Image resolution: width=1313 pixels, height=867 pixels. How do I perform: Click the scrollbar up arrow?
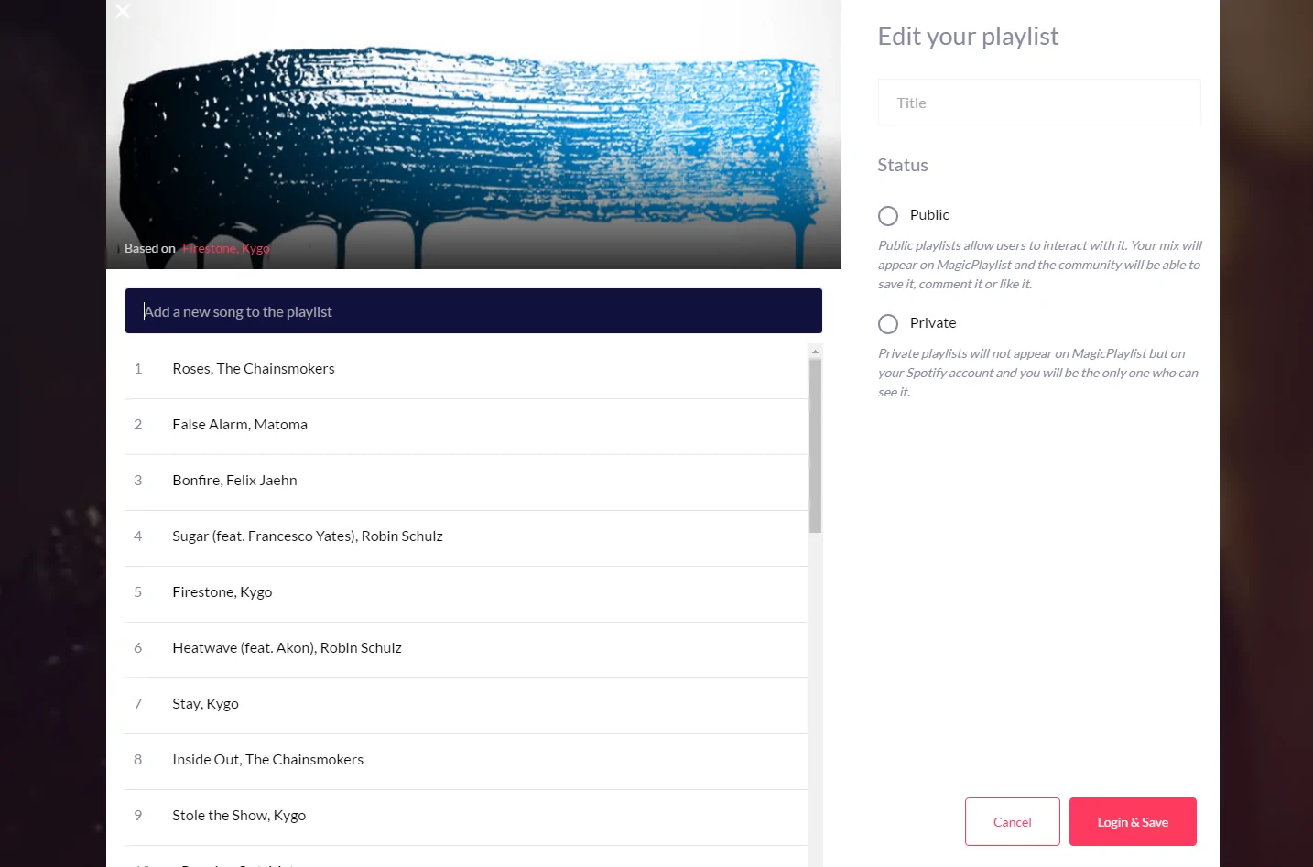click(x=815, y=352)
